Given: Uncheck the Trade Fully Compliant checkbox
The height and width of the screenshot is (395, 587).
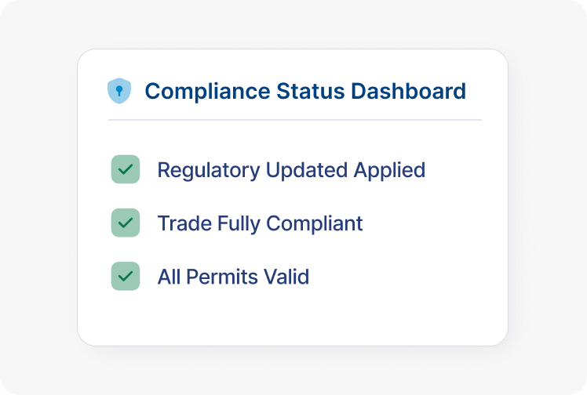Looking at the screenshot, I should pyautogui.click(x=126, y=223).
